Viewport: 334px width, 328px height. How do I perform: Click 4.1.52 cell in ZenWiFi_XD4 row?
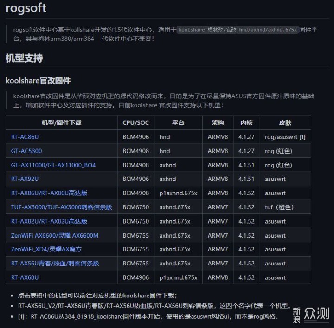246,249
